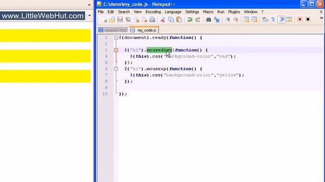Open the Plugins menu

coord(234,12)
